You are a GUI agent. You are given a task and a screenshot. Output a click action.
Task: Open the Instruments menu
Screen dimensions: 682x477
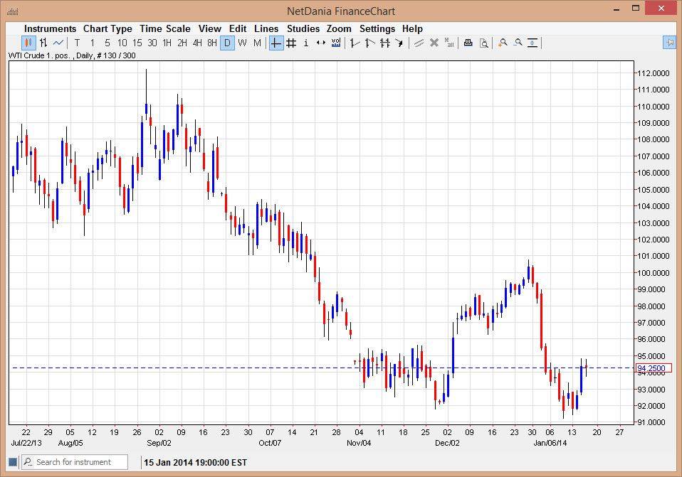point(50,28)
